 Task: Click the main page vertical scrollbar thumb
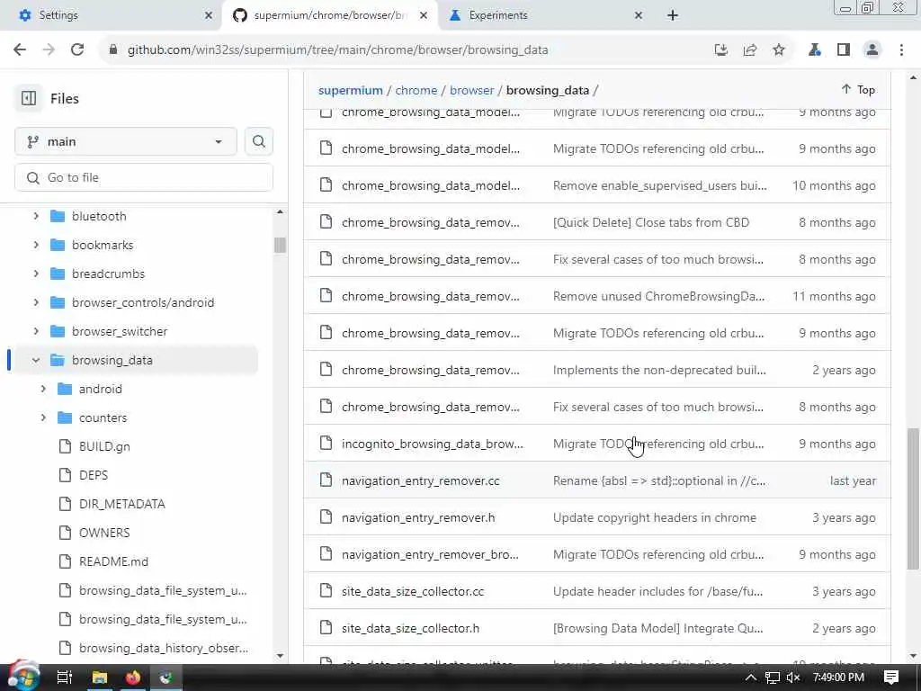[x=912, y=498]
